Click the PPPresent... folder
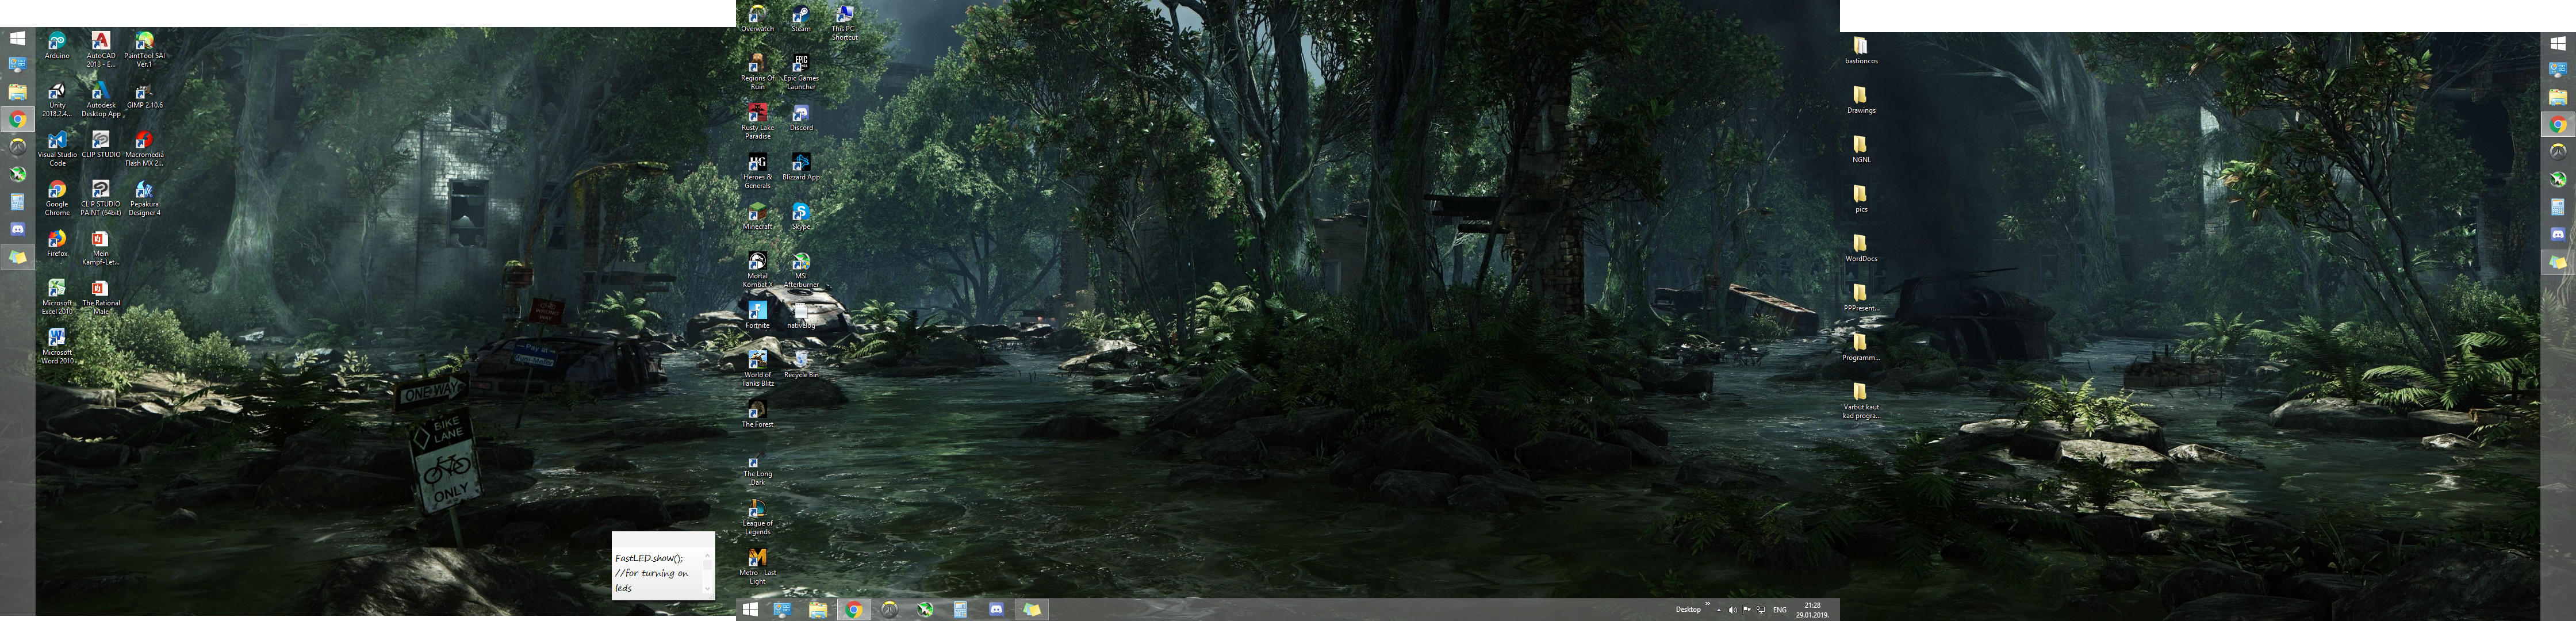This screenshot has width=2576, height=621. coord(1860,298)
